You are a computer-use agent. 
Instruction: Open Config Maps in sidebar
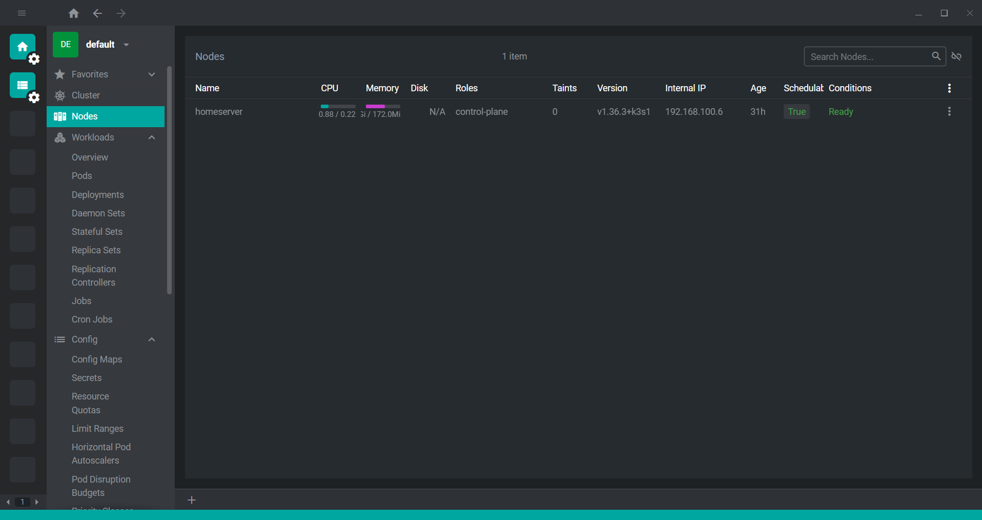coord(97,359)
